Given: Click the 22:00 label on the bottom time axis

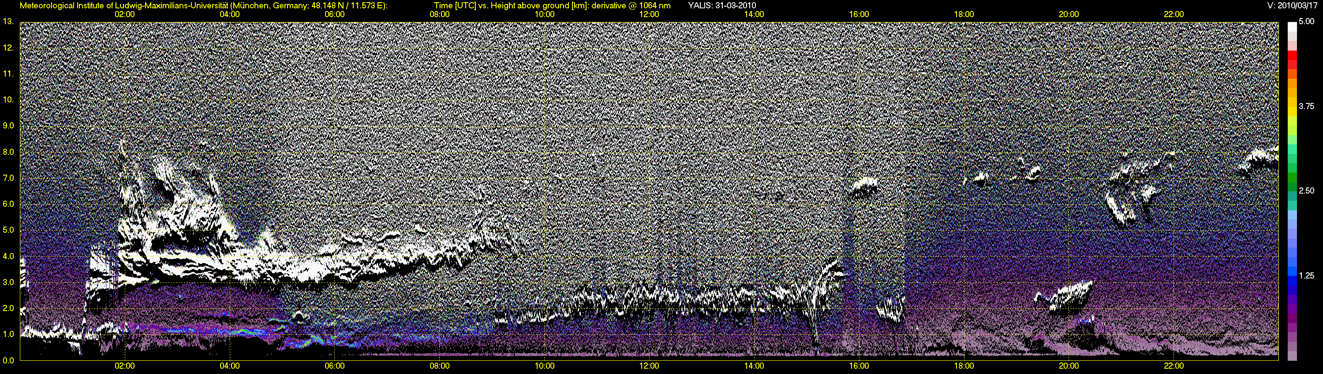Looking at the screenshot, I should (x=1174, y=366).
